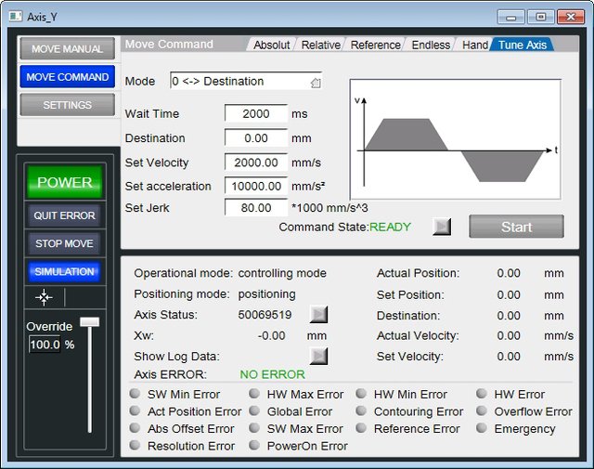The height and width of the screenshot is (469, 594).
Task: Toggle the green POWER button
Action: pos(65,182)
